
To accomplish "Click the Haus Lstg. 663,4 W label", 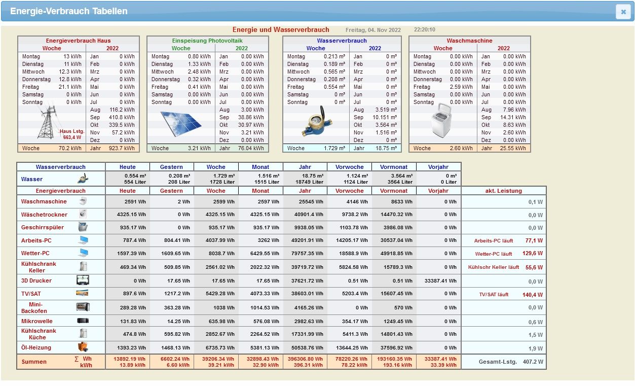I will (71, 134).
